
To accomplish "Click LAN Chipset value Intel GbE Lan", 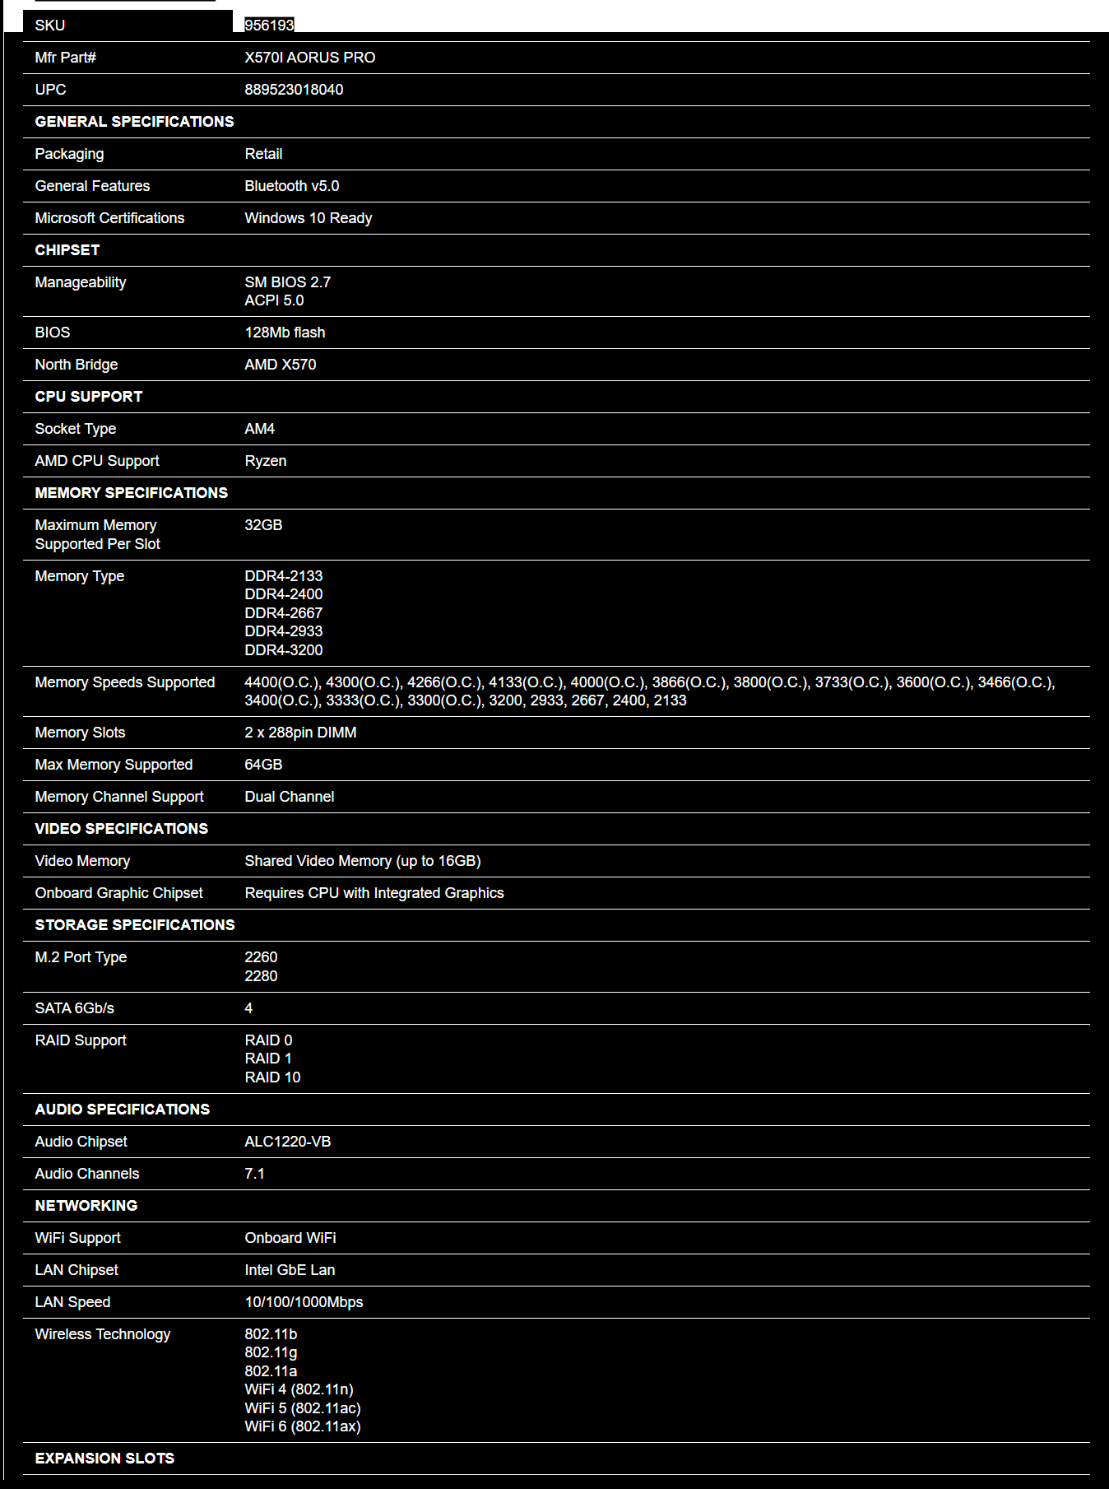I will tap(290, 1270).
